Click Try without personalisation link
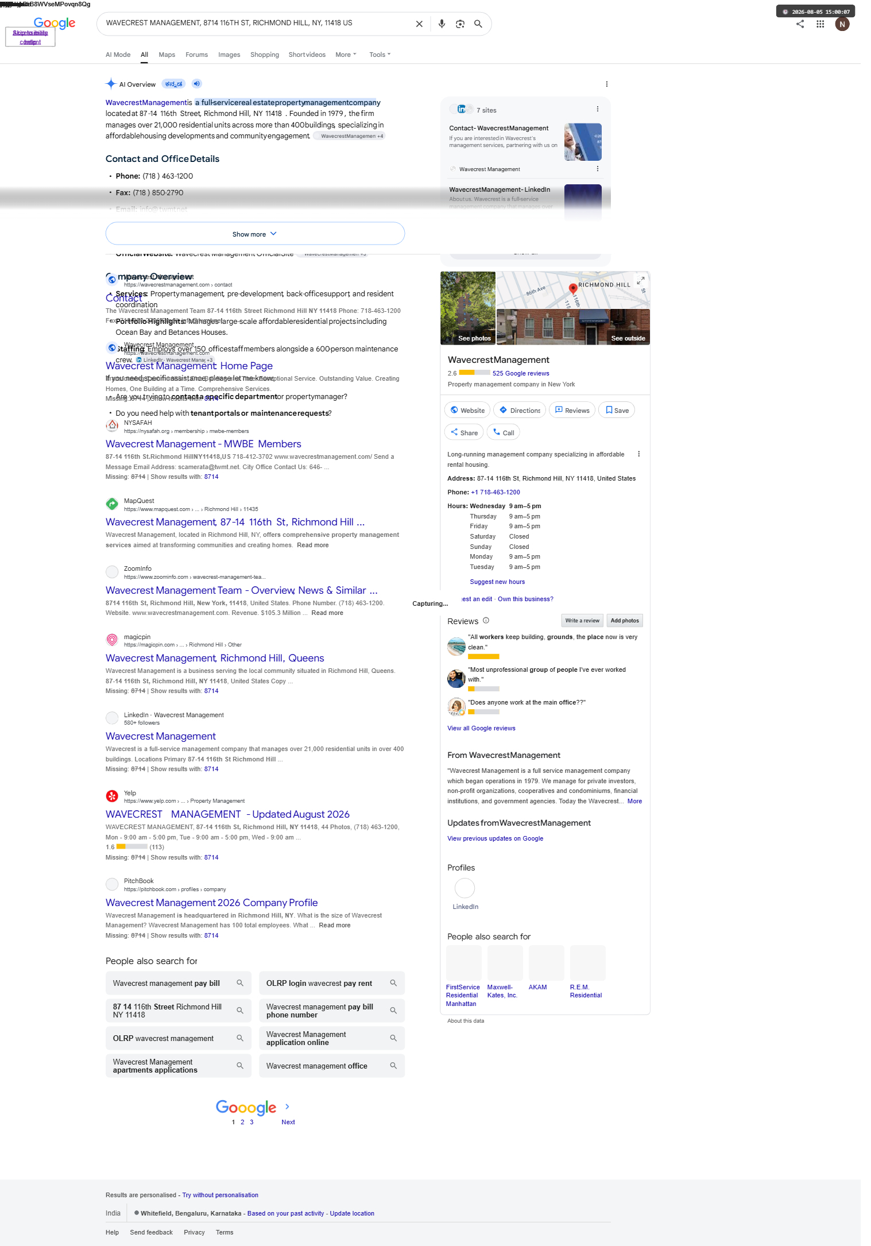This screenshot has height=1246, width=871. point(220,1195)
